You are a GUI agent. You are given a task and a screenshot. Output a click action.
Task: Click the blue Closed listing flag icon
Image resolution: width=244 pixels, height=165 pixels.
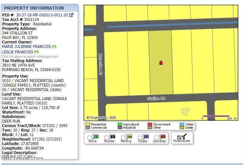pyautogui.click(x=146, y=137)
